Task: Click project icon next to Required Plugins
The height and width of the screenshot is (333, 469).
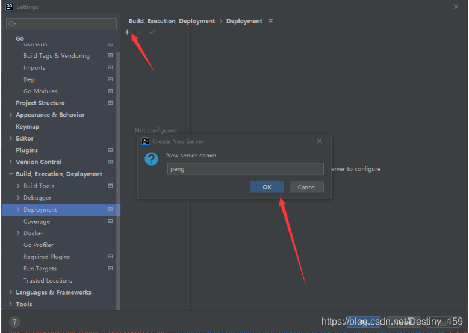Action: point(110,257)
